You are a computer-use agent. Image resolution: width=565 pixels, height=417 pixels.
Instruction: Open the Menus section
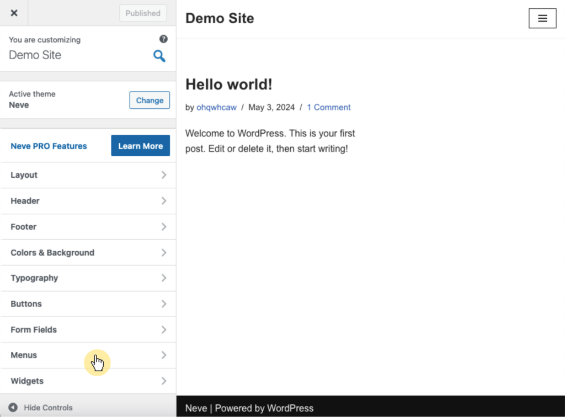pyautogui.click(x=88, y=355)
